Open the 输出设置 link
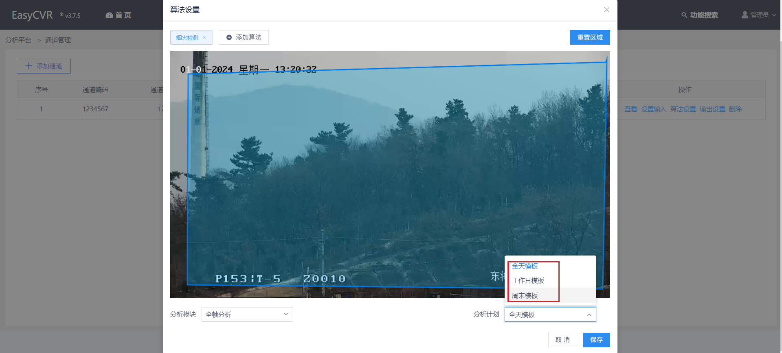 click(x=712, y=109)
